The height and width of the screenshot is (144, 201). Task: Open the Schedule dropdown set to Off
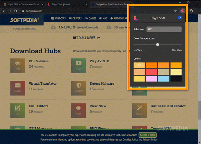pos(164,29)
